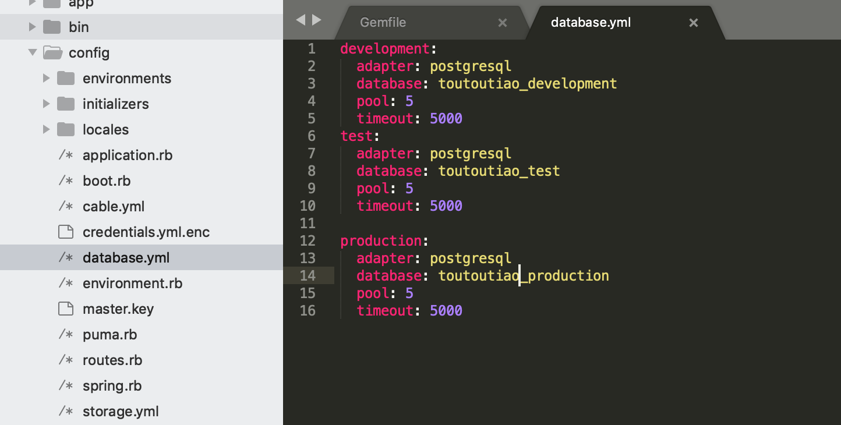Switch to the Gemfile tab
The height and width of the screenshot is (425, 841).
383,22
